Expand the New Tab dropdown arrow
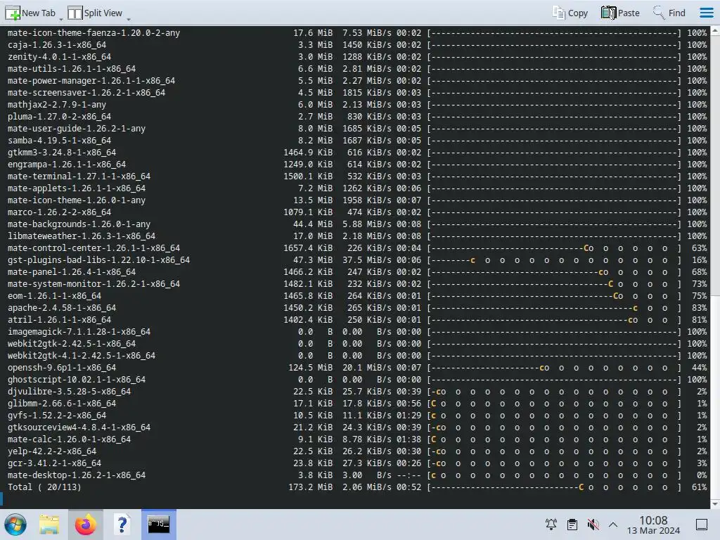Viewport: 720px width, 540px height. point(61,19)
